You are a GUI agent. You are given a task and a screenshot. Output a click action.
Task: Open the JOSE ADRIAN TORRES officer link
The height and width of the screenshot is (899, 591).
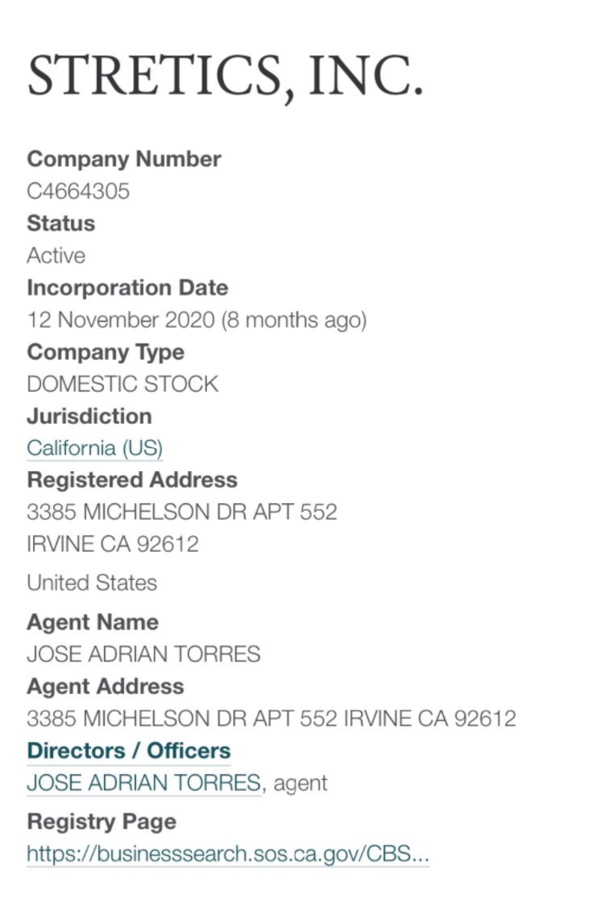pos(144,783)
